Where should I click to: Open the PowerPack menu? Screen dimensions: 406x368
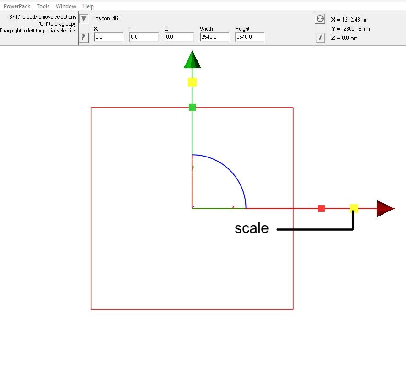pyautogui.click(x=17, y=6)
